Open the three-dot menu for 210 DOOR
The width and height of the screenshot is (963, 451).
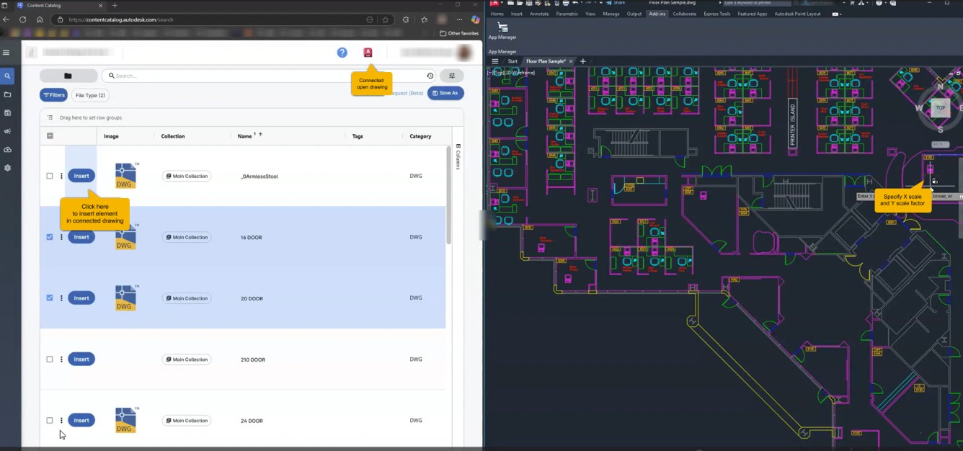click(61, 359)
